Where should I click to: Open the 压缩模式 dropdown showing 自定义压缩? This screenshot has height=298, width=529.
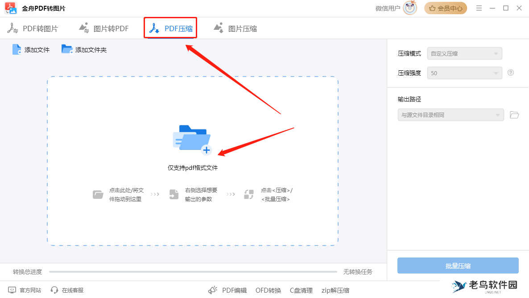pyautogui.click(x=464, y=53)
